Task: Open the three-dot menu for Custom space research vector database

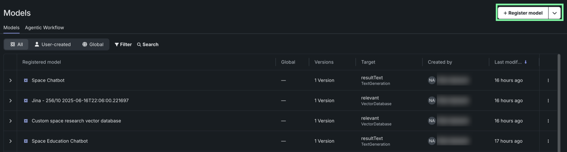Action: tap(548, 121)
